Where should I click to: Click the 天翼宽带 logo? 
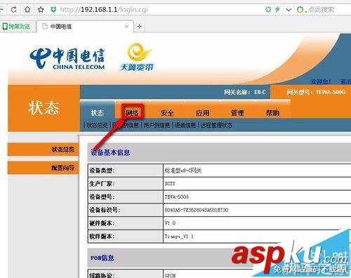(x=137, y=57)
